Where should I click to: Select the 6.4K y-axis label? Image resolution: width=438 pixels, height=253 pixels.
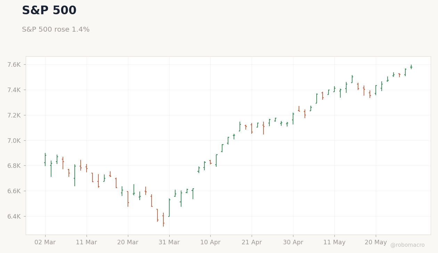point(14,217)
